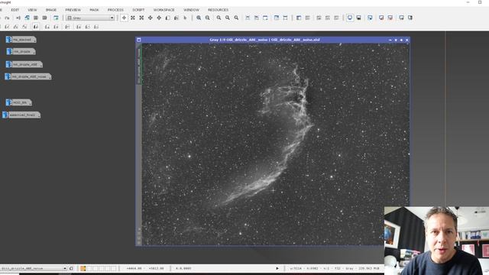The image size is (489, 275).
Task: Click the first pencil-like icon in second toolbar row
Action: click(7, 27)
